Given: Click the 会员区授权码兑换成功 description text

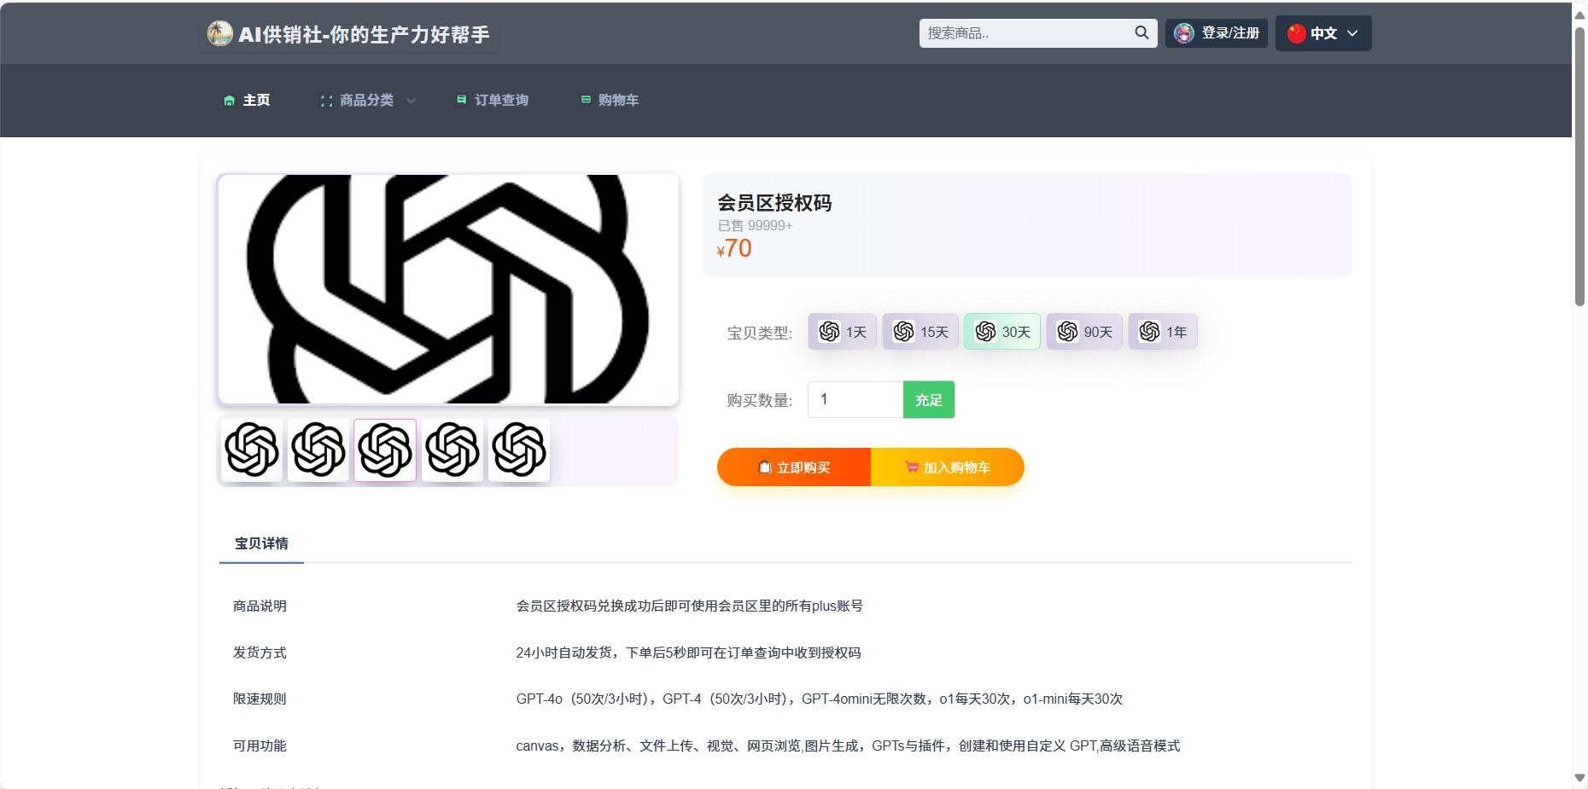Looking at the screenshot, I should [x=689, y=606].
